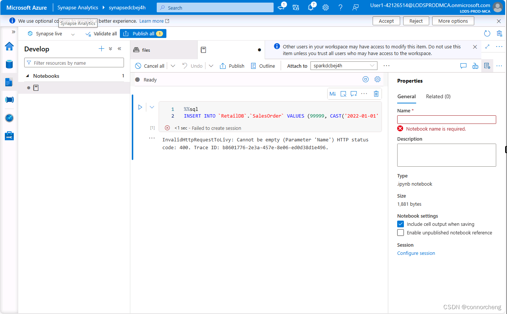The height and width of the screenshot is (314, 507).
Task: Add a comment to the cell
Action: [x=354, y=94]
